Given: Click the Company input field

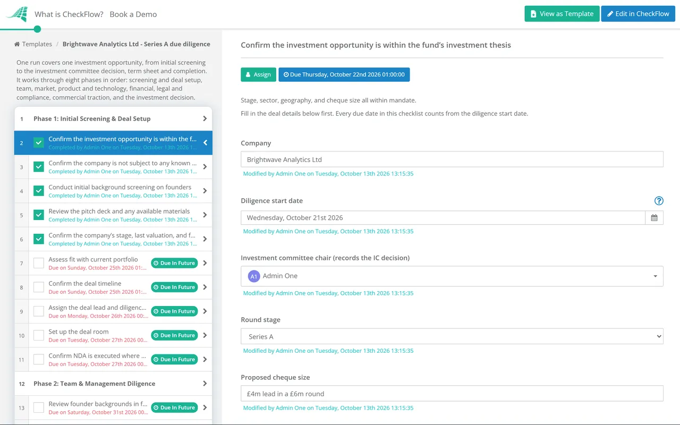Looking at the screenshot, I should pyautogui.click(x=452, y=159).
